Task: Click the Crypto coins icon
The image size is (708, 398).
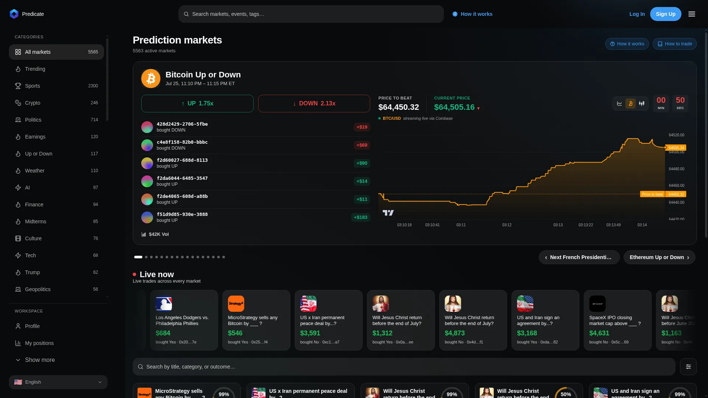Action: click(18, 103)
